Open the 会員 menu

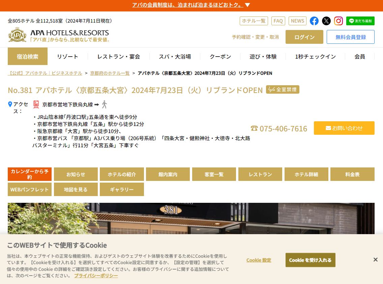pyautogui.click(x=360, y=57)
